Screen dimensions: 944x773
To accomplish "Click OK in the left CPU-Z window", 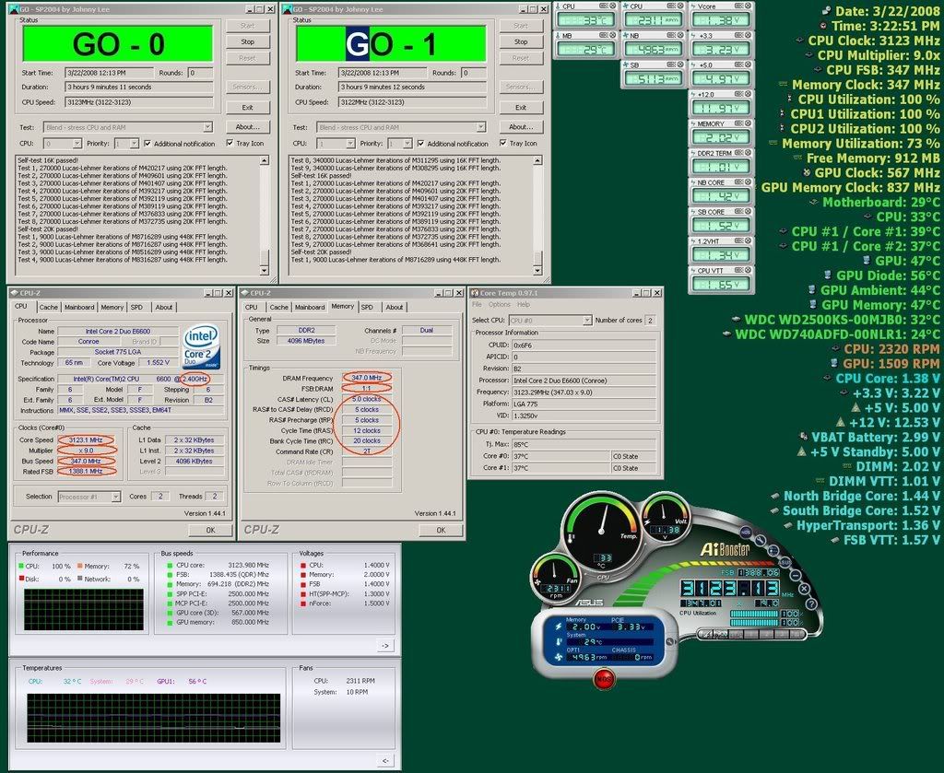I will click(x=210, y=530).
